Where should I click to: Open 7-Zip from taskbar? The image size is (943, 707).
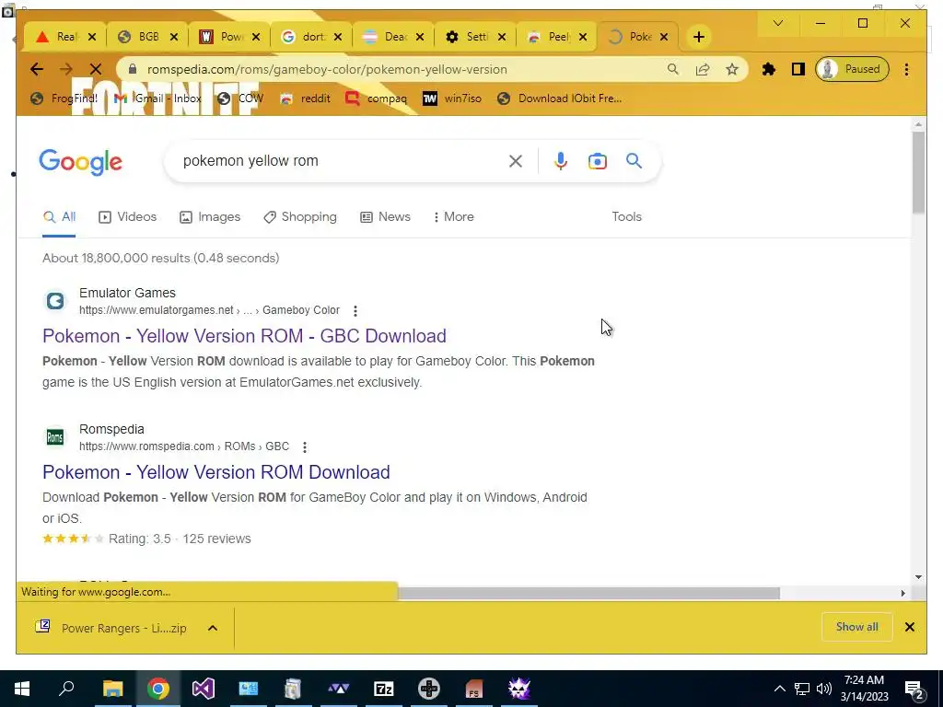pos(384,689)
